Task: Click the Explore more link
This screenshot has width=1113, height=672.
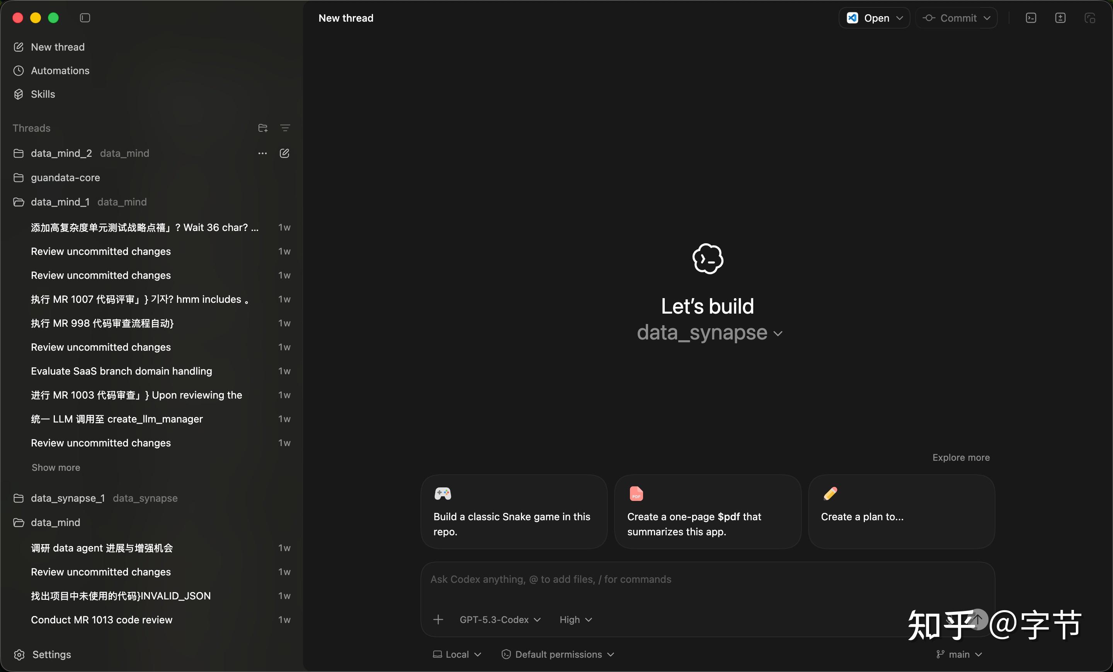Action: click(x=961, y=458)
